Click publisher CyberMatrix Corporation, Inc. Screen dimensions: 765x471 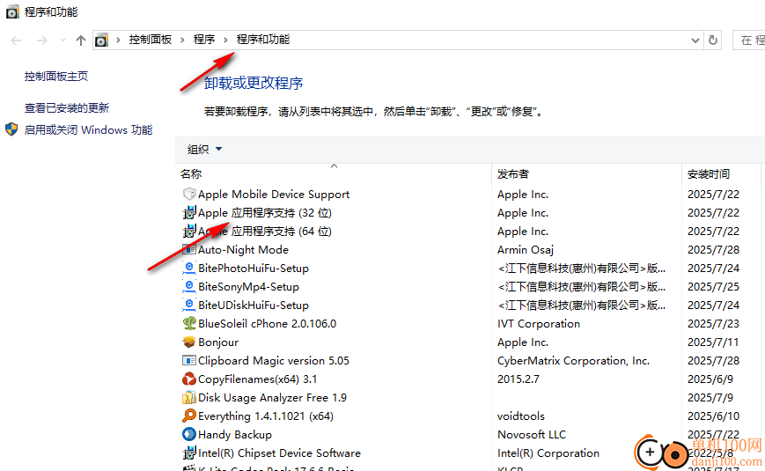(573, 361)
